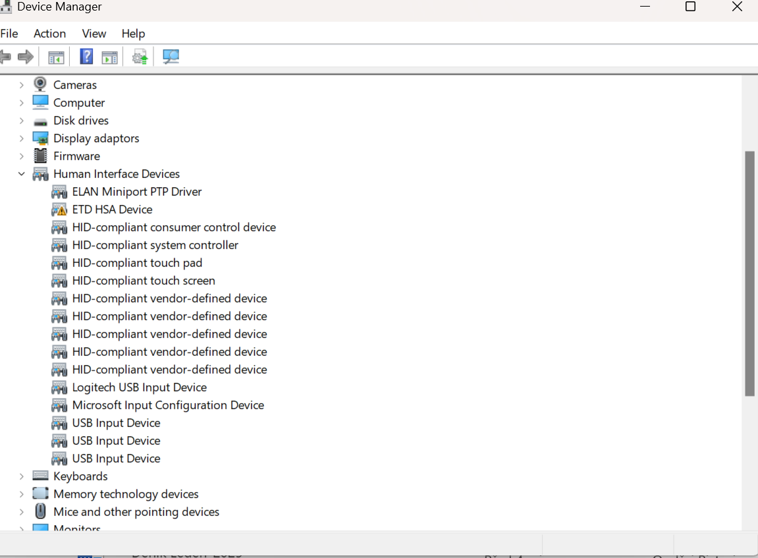Click the Update device driver toolbar icon
This screenshot has height=558, width=758.
pos(140,57)
